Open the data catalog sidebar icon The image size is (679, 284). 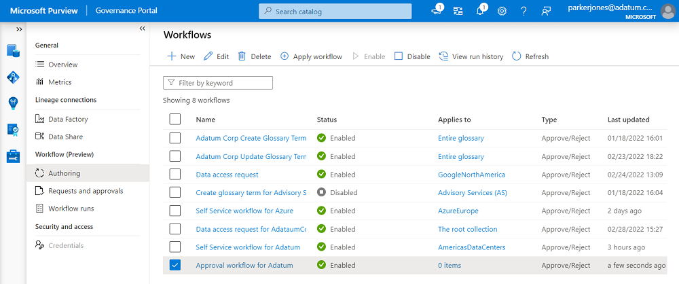click(13, 50)
